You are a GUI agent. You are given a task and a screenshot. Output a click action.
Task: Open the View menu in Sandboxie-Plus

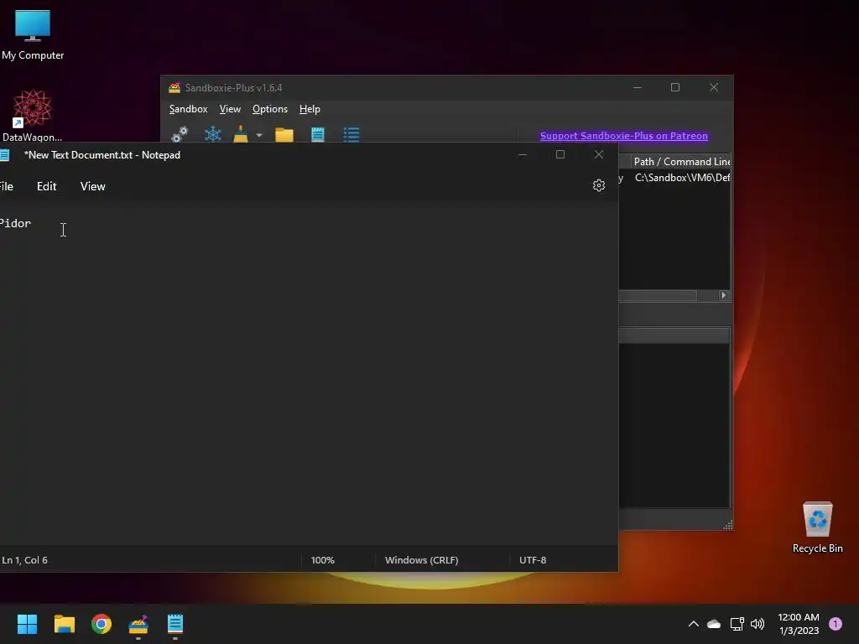pyautogui.click(x=230, y=109)
